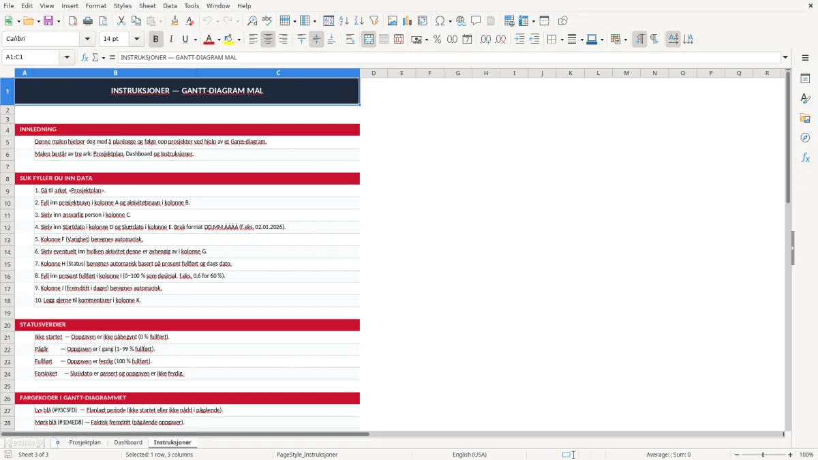Toggle Center Horizontally alignment
This screenshot has height=460, width=818.
pos(269,40)
